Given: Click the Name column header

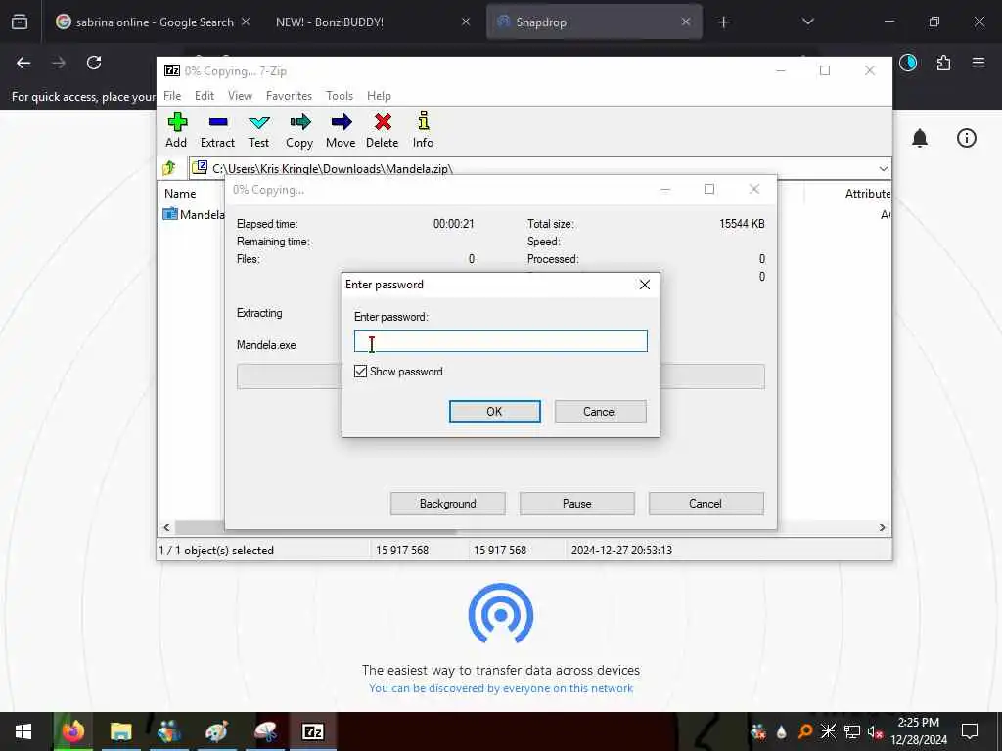Looking at the screenshot, I should [x=180, y=194].
